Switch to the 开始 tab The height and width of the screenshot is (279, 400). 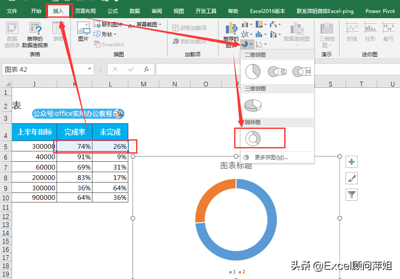(x=36, y=11)
